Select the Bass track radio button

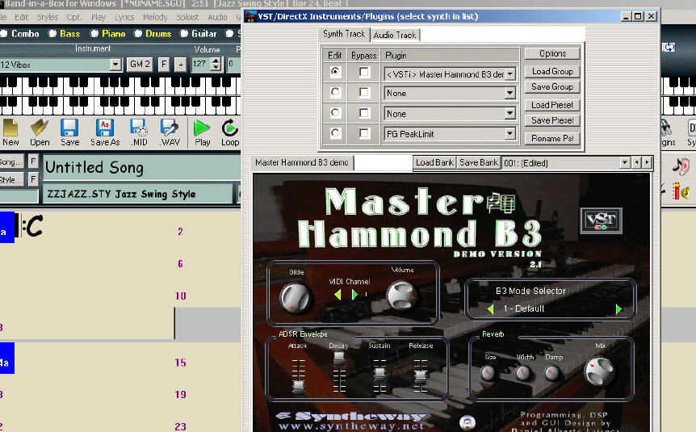click(x=52, y=33)
